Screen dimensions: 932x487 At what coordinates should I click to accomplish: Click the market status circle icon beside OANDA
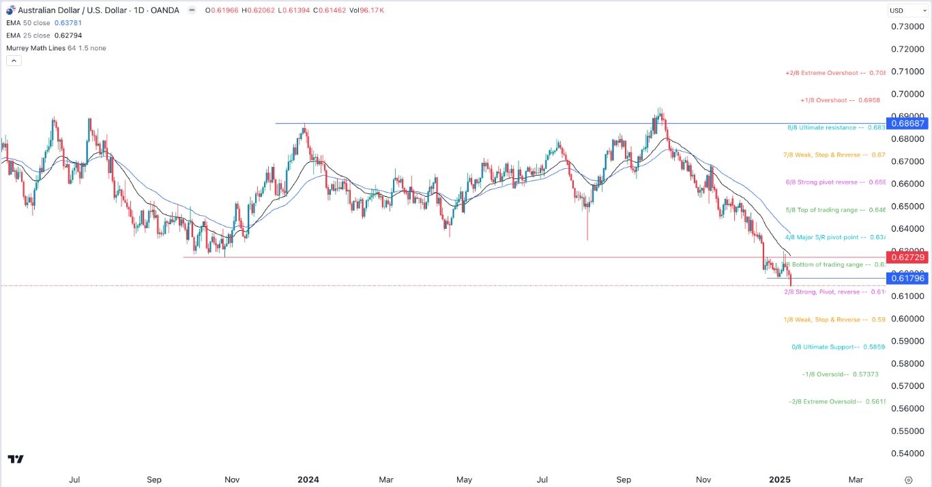pyautogui.click(x=192, y=10)
